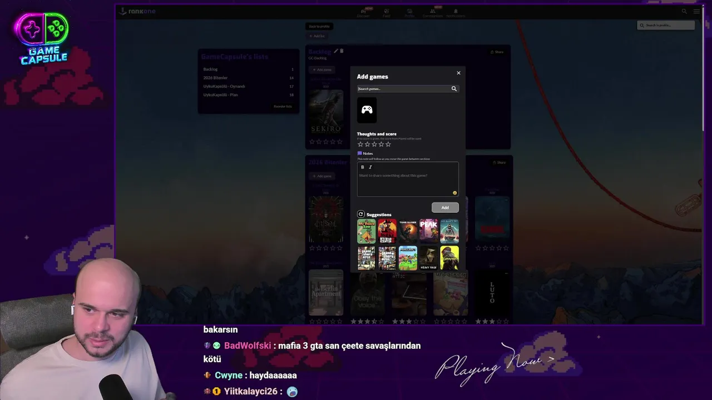This screenshot has width=712, height=400.
Task: Select No Man's Sky suggestion
Action: point(449,231)
